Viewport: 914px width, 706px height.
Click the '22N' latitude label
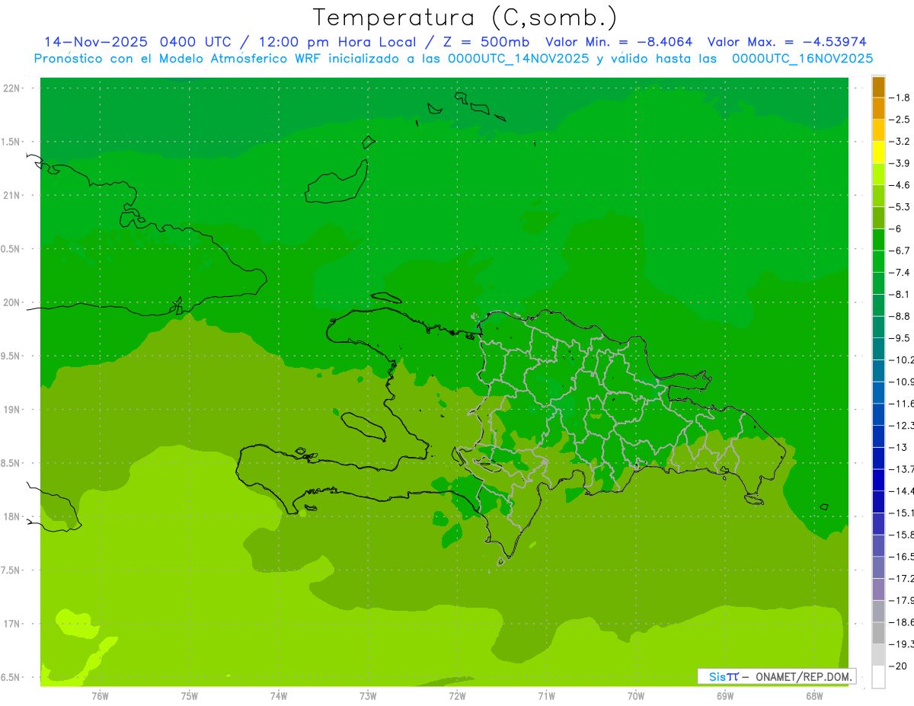pos(12,88)
